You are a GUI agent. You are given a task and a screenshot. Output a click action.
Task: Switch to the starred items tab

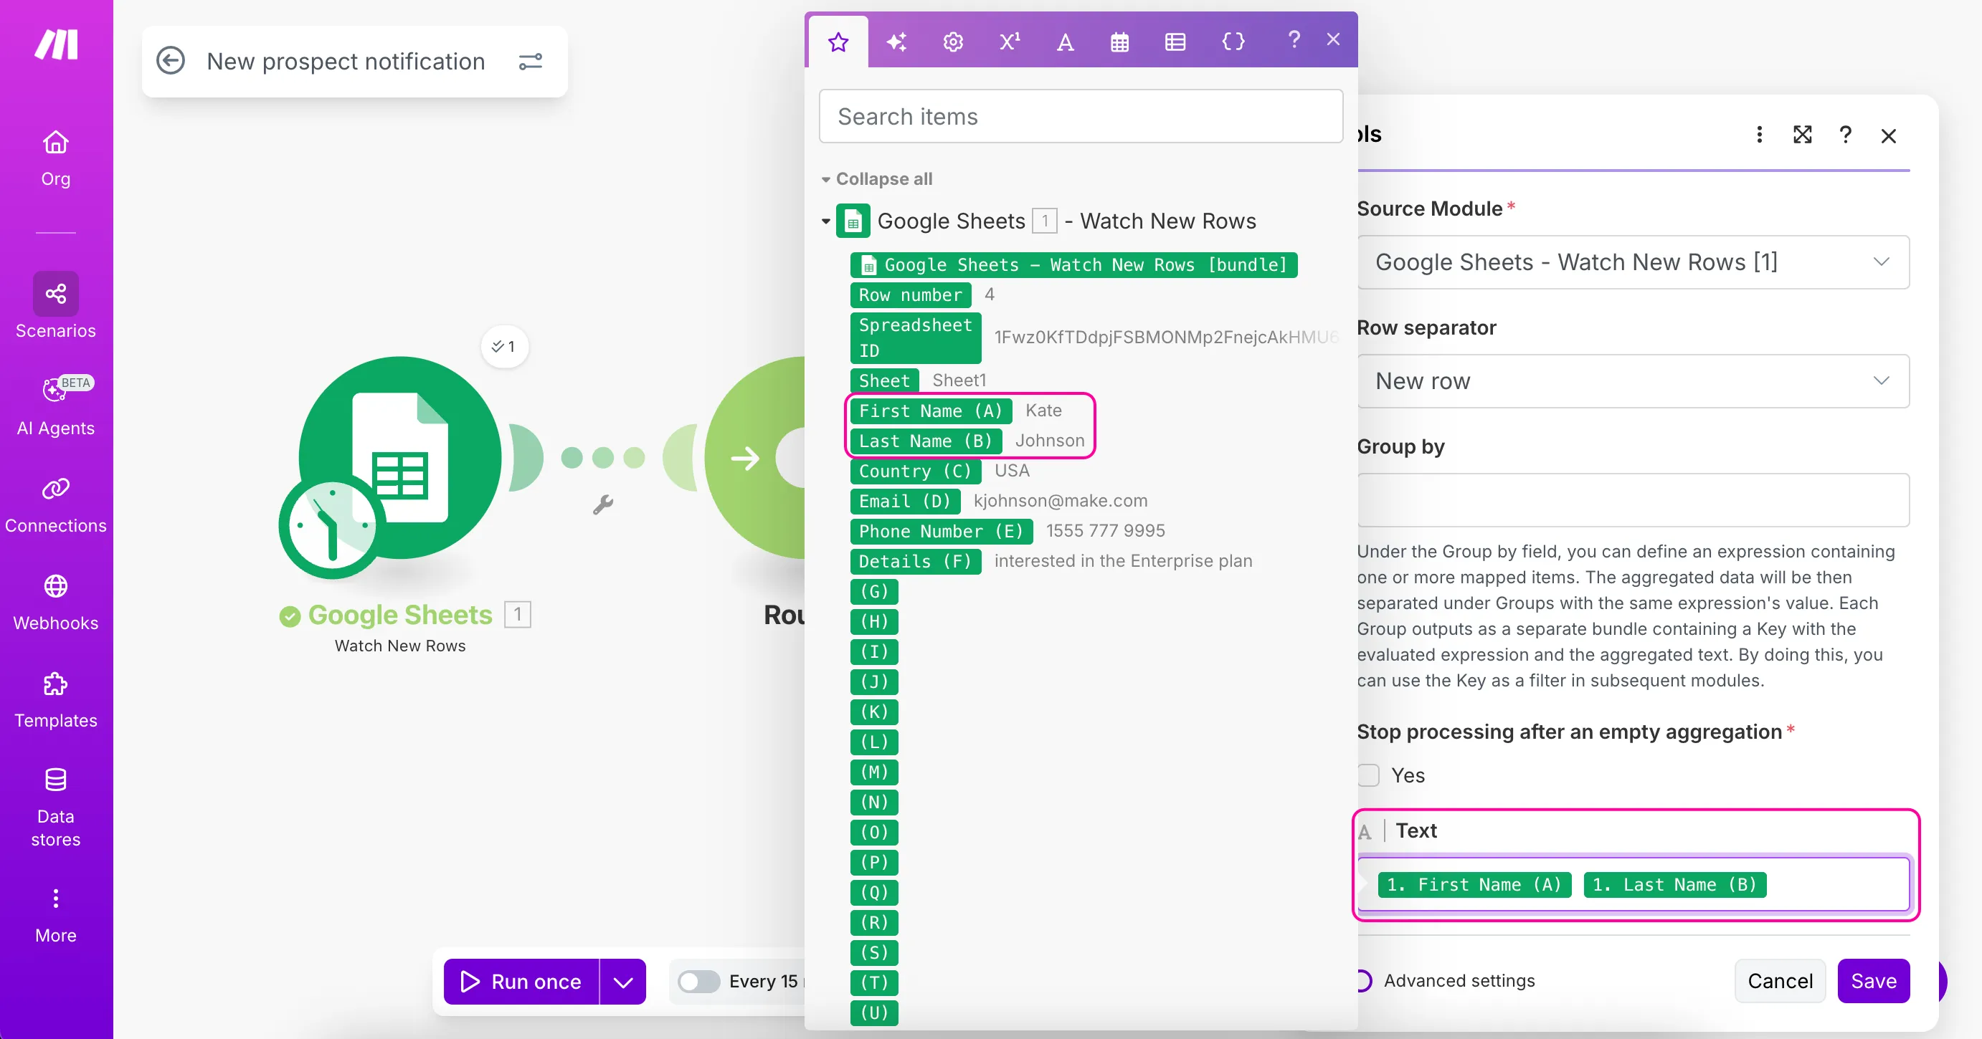click(x=838, y=42)
